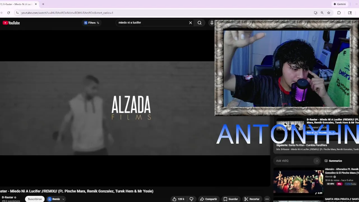Click the 'Mix: B-Raster - Miedo Ni A Lucifer' playlist title
359x202 pixels.
click(x=317, y=149)
